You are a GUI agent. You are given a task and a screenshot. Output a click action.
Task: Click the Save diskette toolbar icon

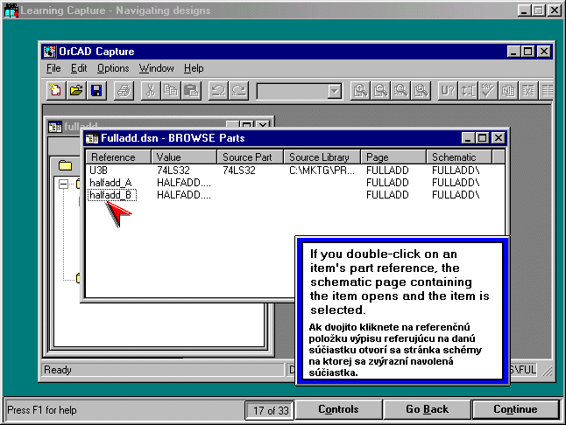click(96, 90)
